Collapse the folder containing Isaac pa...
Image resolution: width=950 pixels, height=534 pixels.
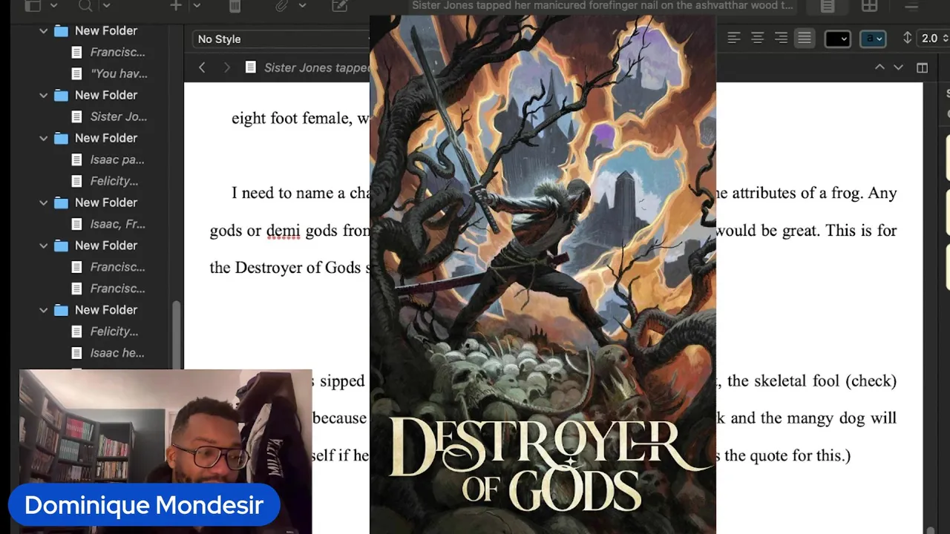coord(43,139)
